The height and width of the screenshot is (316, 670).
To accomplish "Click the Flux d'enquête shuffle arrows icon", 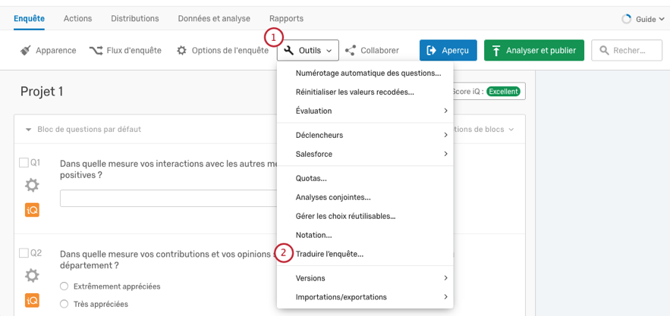I will 96,50.
